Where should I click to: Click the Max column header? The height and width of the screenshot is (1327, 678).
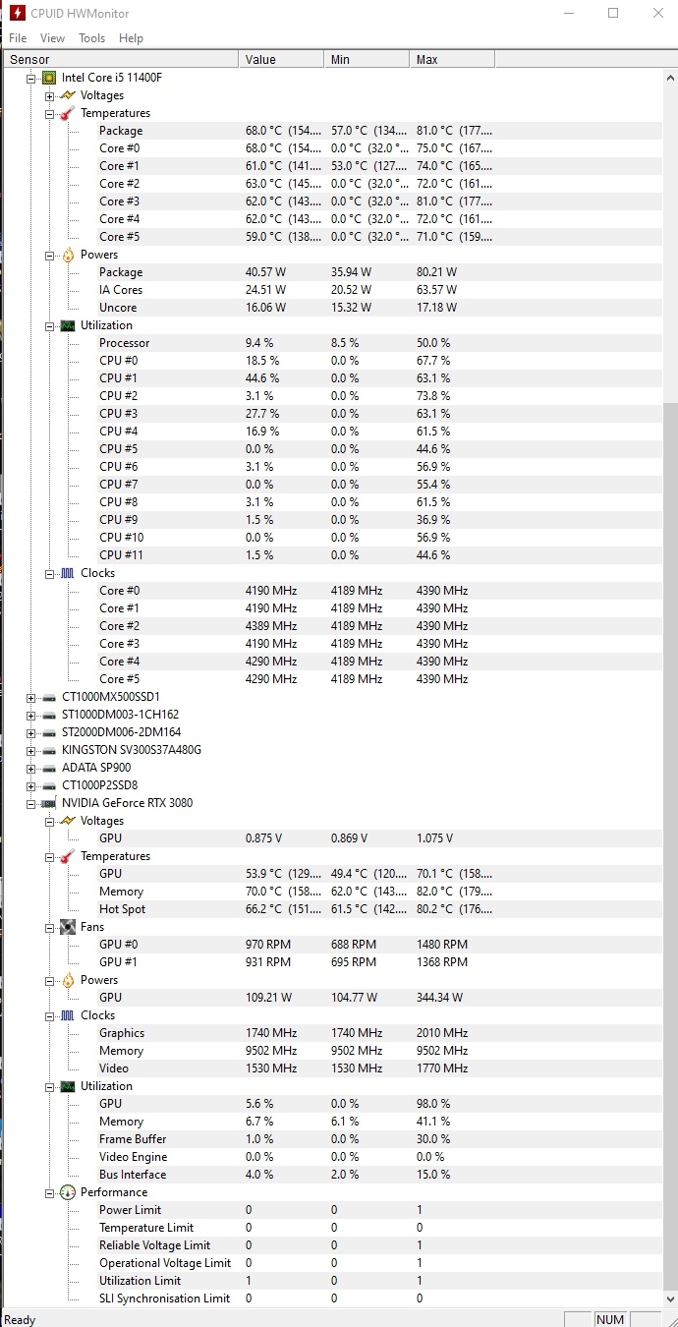[x=451, y=60]
